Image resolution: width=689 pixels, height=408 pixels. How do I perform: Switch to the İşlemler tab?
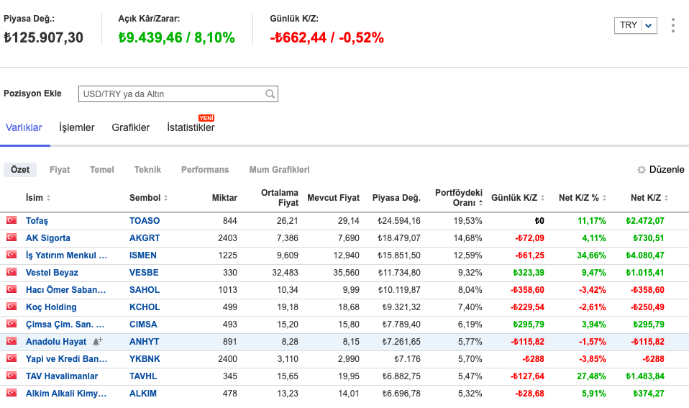tap(77, 128)
